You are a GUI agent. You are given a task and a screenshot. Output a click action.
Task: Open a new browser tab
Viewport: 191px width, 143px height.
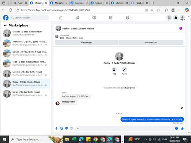coord(153,3)
